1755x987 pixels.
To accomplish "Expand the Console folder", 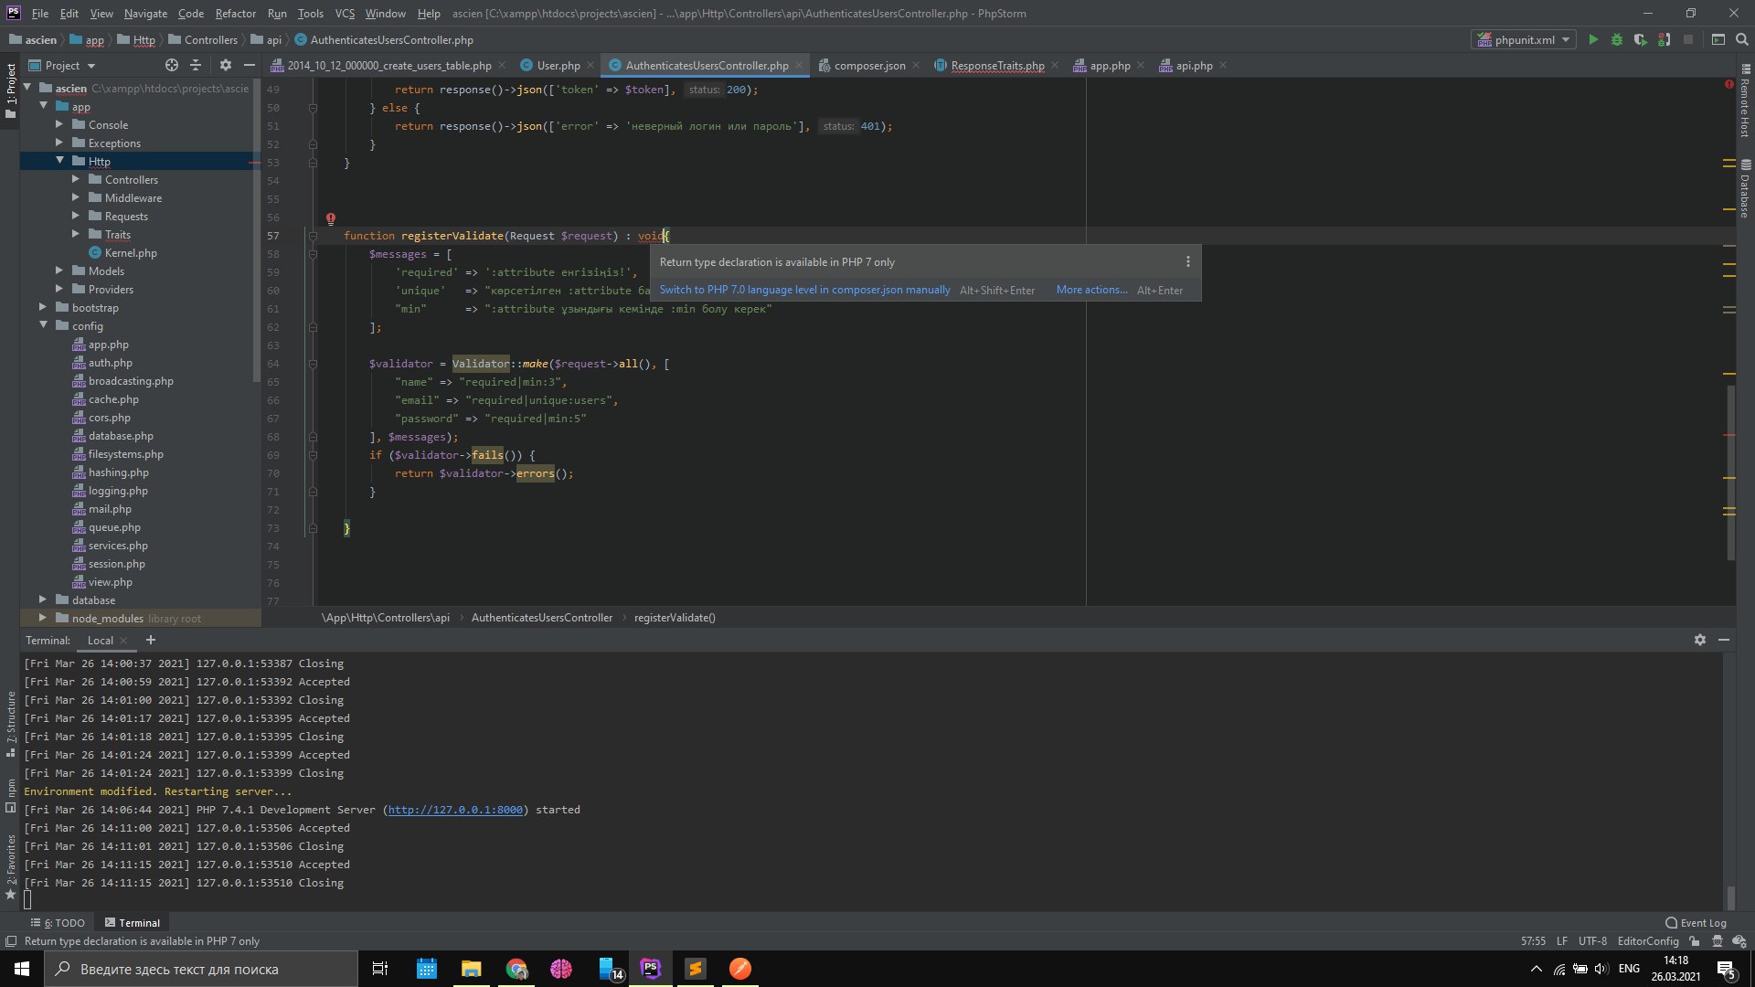I will point(59,124).
